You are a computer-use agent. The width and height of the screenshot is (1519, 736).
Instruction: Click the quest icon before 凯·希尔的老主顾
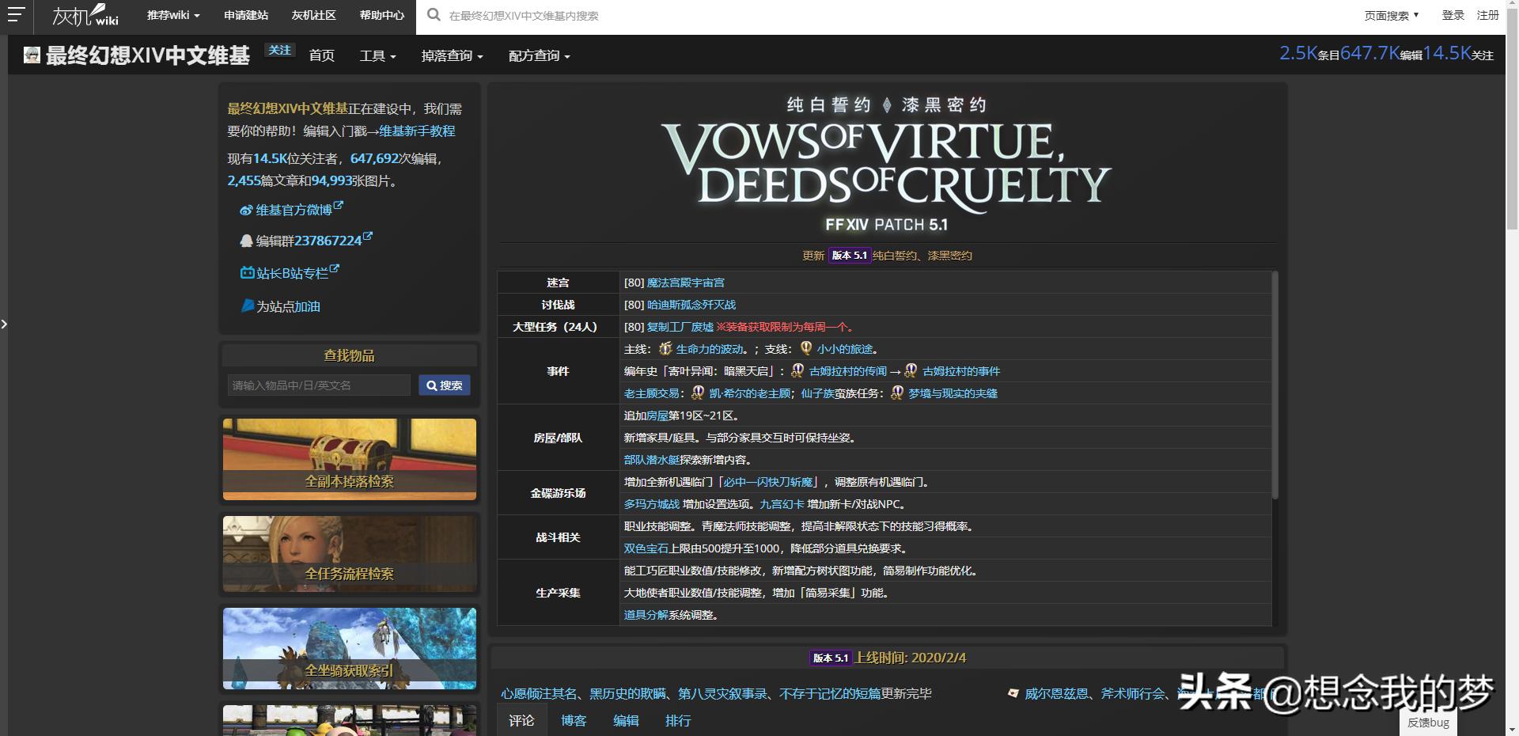pos(698,393)
